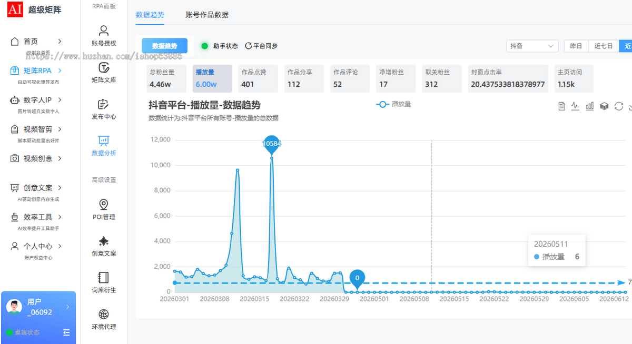This screenshot has height=344, width=632.
Task: Open 创意文案 in RPA panel
Action: tap(104, 246)
